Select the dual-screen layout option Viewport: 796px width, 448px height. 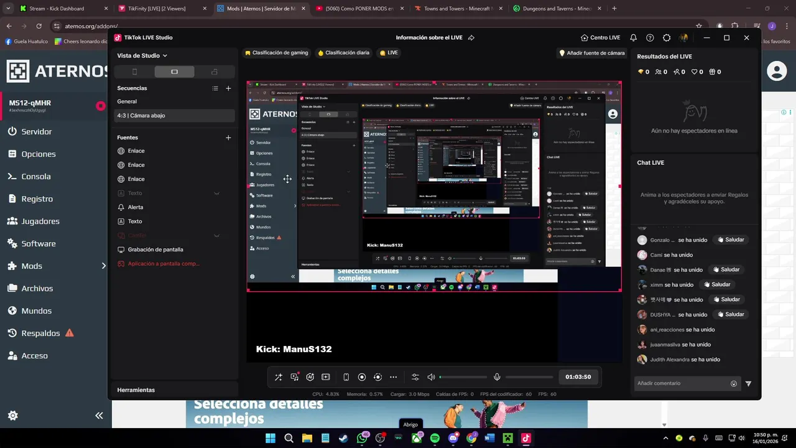pyautogui.click(x=214, y=72)
